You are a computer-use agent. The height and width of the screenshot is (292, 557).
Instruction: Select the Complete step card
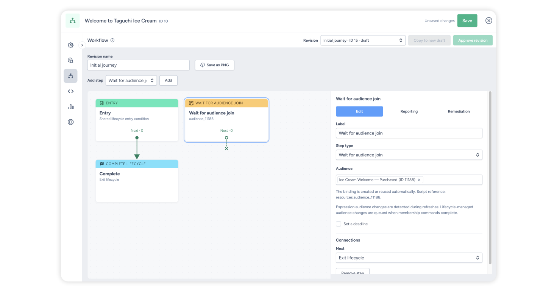tap(137, 181)
